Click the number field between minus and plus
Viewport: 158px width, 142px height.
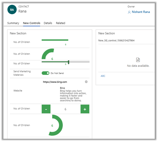65,109
